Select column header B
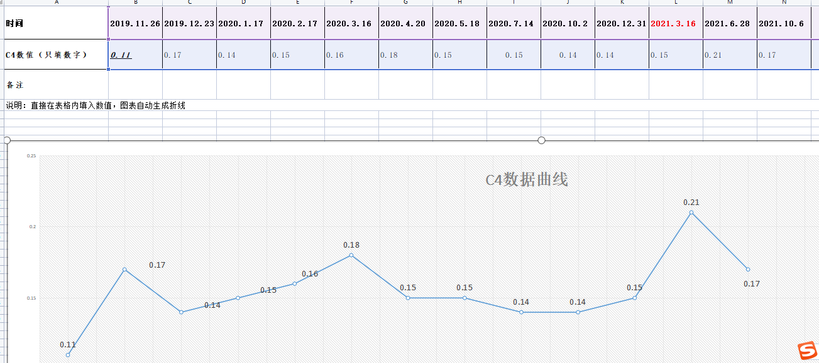819x363 pixels. pos(135,3)
